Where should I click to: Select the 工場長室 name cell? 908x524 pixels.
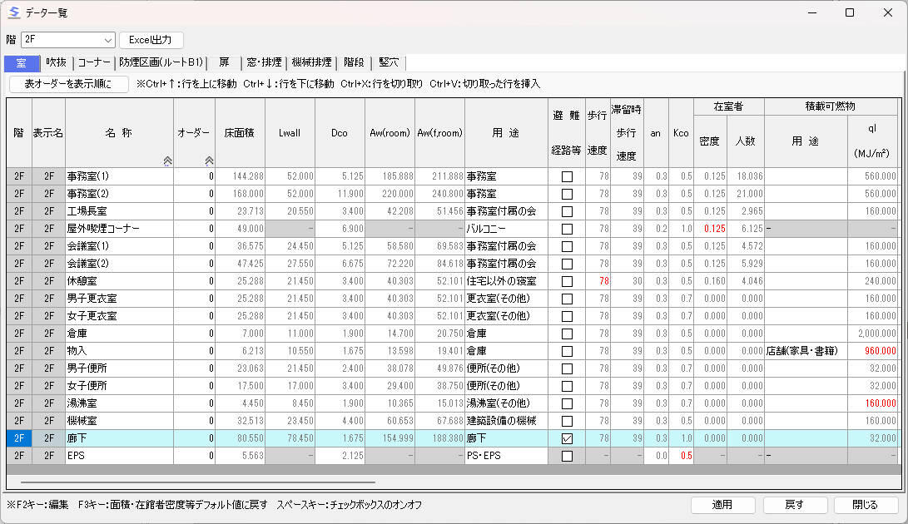(x=119, y=210)
